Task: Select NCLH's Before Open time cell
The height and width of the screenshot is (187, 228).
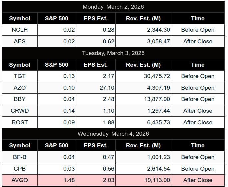Action: click(198, 30)
